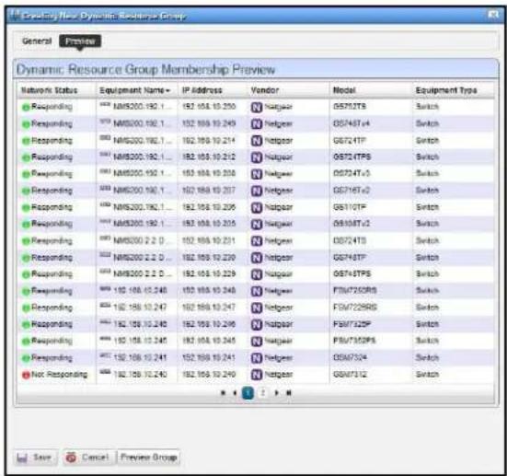Click green status icon in GSM7324 row
The width and height of the screenshot is (507, 476).
(26, 358)
